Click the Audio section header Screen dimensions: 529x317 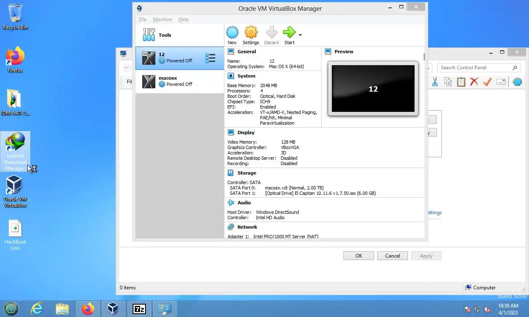point(244,203)
